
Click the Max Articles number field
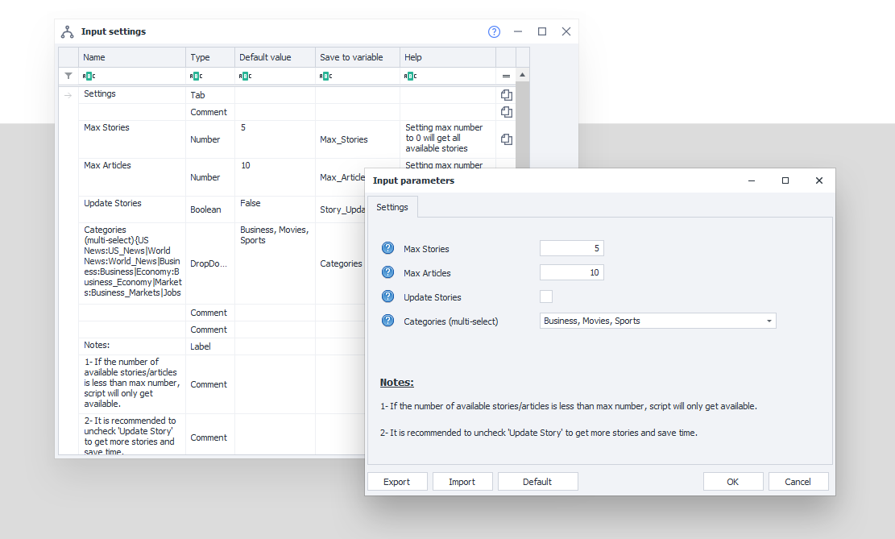point(571,273)
